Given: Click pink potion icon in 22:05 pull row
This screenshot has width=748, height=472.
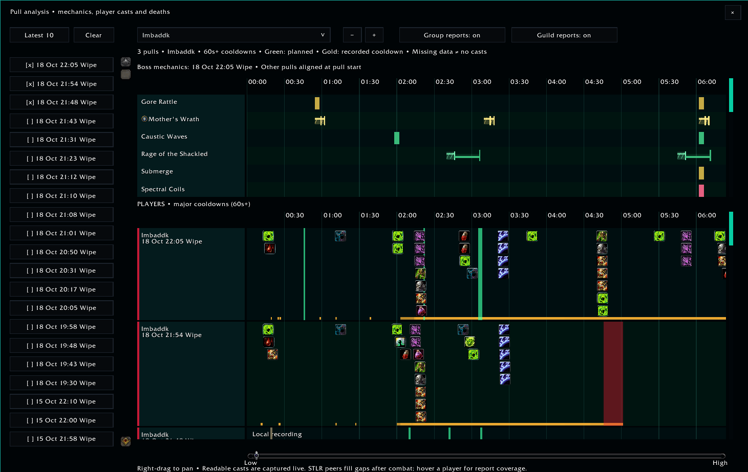Looking at the screenshot, I should 421,311.
